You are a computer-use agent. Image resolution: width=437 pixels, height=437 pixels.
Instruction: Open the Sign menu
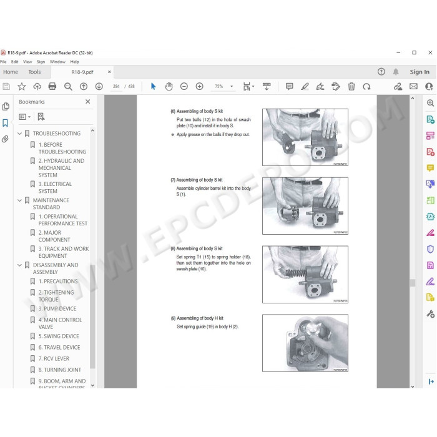coord(41,62)
